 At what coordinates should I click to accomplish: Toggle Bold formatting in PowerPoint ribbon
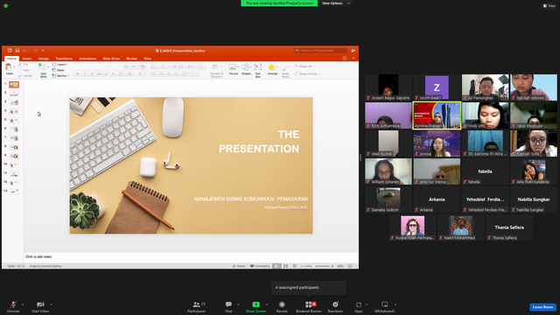click(x=78, y=73)
